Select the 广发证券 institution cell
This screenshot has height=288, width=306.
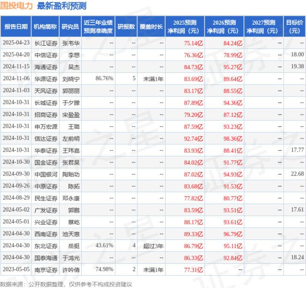(46, 210)
